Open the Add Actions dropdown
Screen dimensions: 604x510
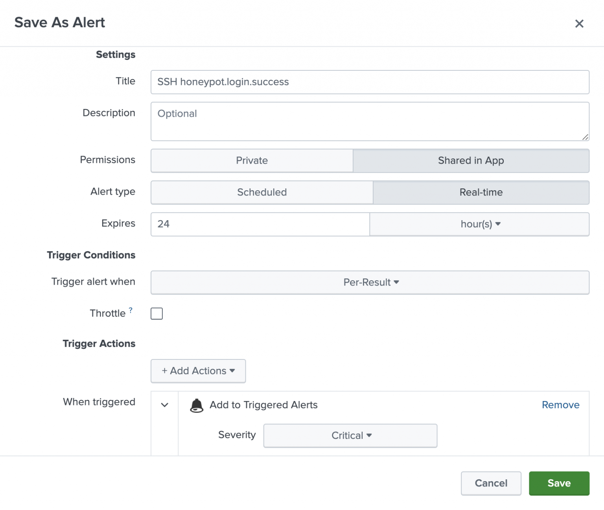(198, 371)
